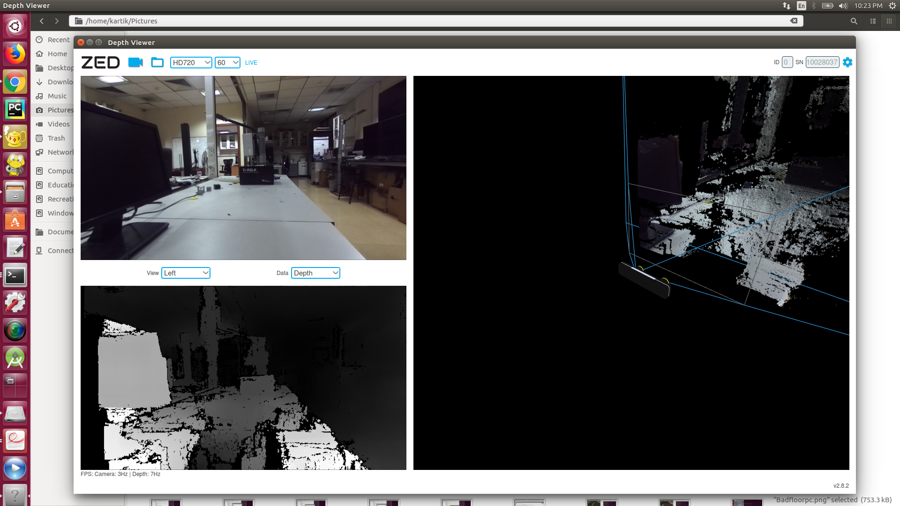Open the Terminal from the dock

(x=15, y=276)
